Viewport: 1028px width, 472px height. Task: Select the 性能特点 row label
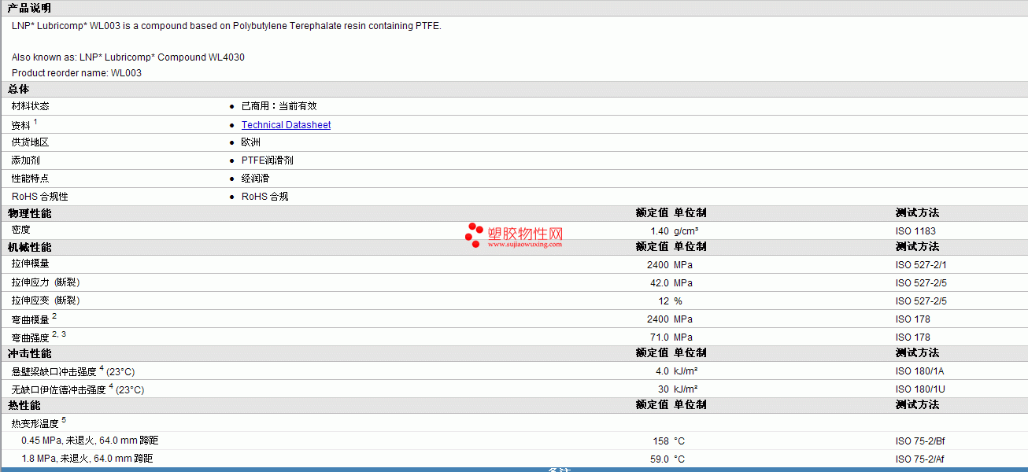tap(31, 179)
